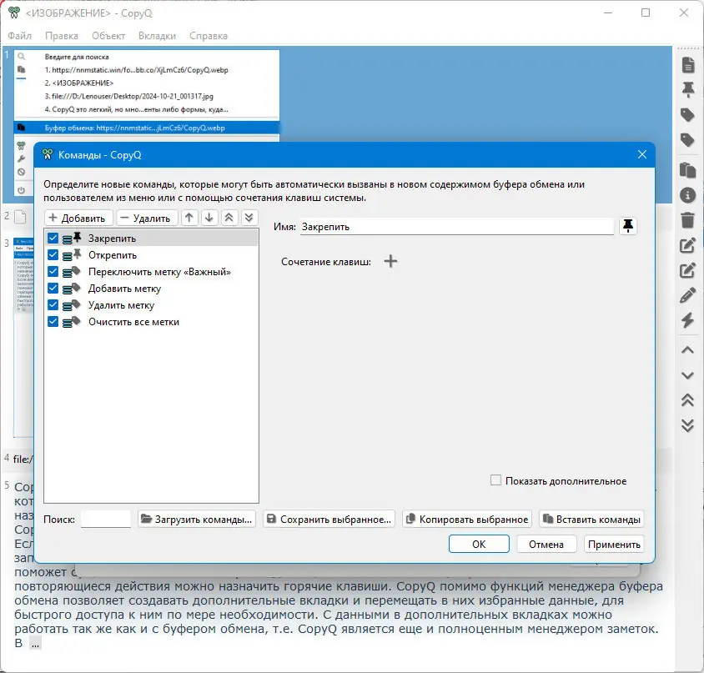The height and width of the screenshot is (673, 704).
Task: Open the Справка menu
Action: coord(209,36)
